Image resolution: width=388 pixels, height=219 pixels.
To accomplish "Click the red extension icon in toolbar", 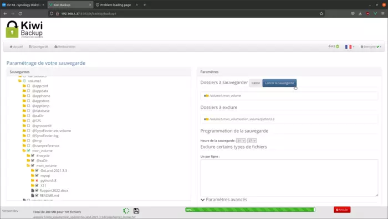I will (367, 14).
